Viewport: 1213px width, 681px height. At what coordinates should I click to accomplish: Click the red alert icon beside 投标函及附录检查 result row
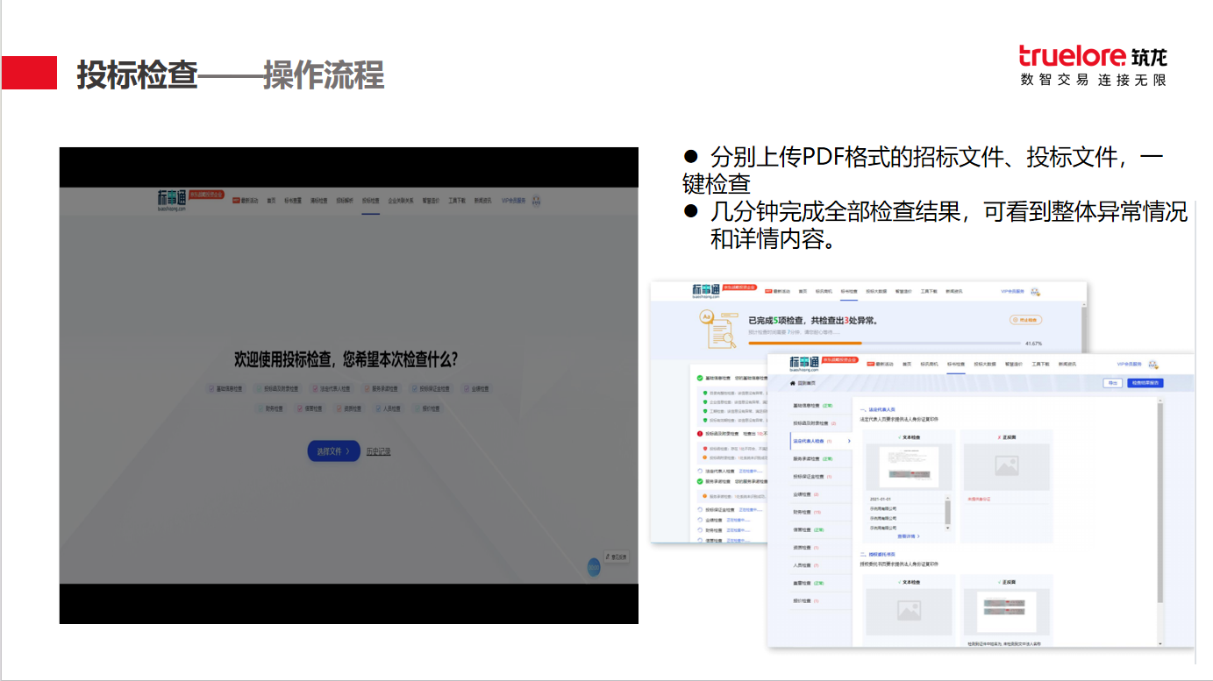point(700,434)
